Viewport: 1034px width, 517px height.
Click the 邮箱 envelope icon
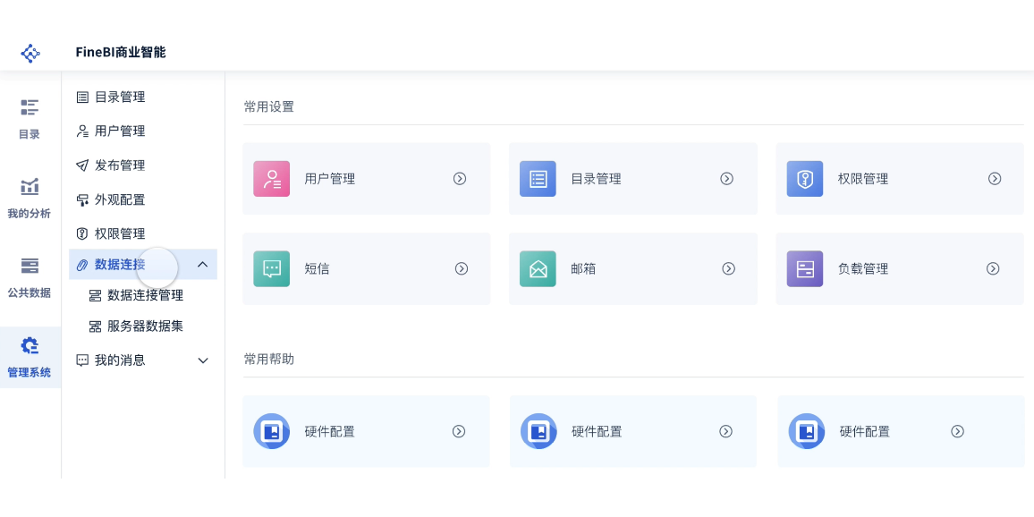point(538,268)
